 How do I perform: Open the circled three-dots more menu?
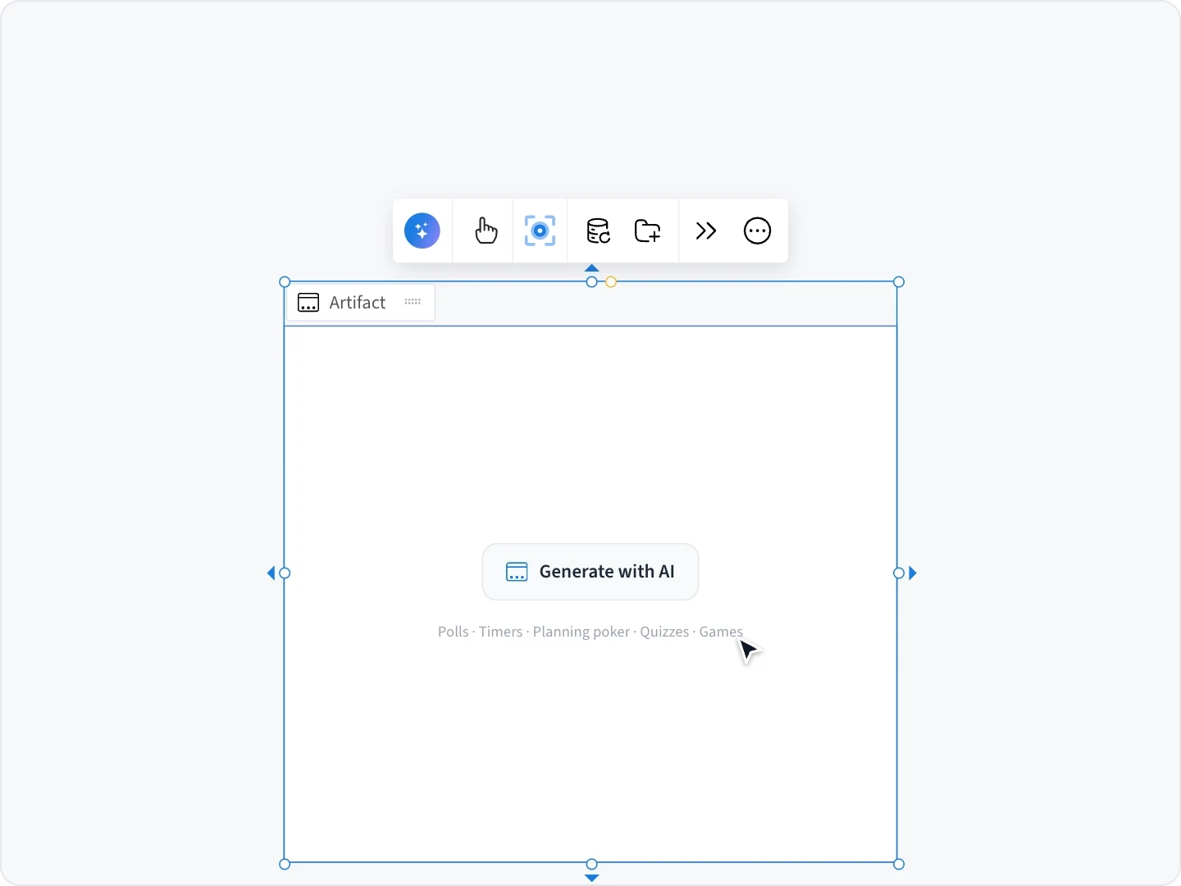(x=757, y=231)
